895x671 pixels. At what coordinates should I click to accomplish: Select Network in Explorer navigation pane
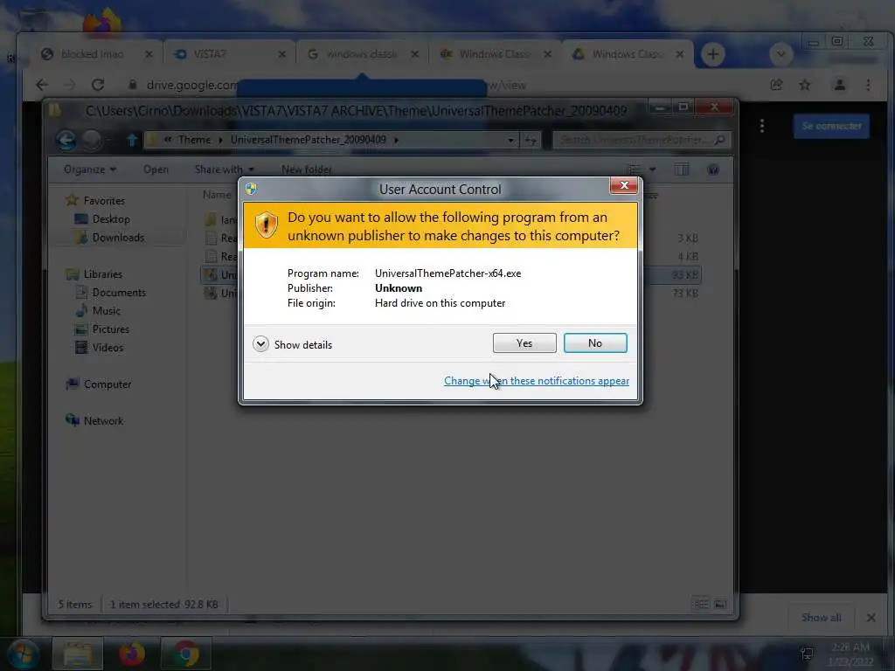[x=103, y=420]
